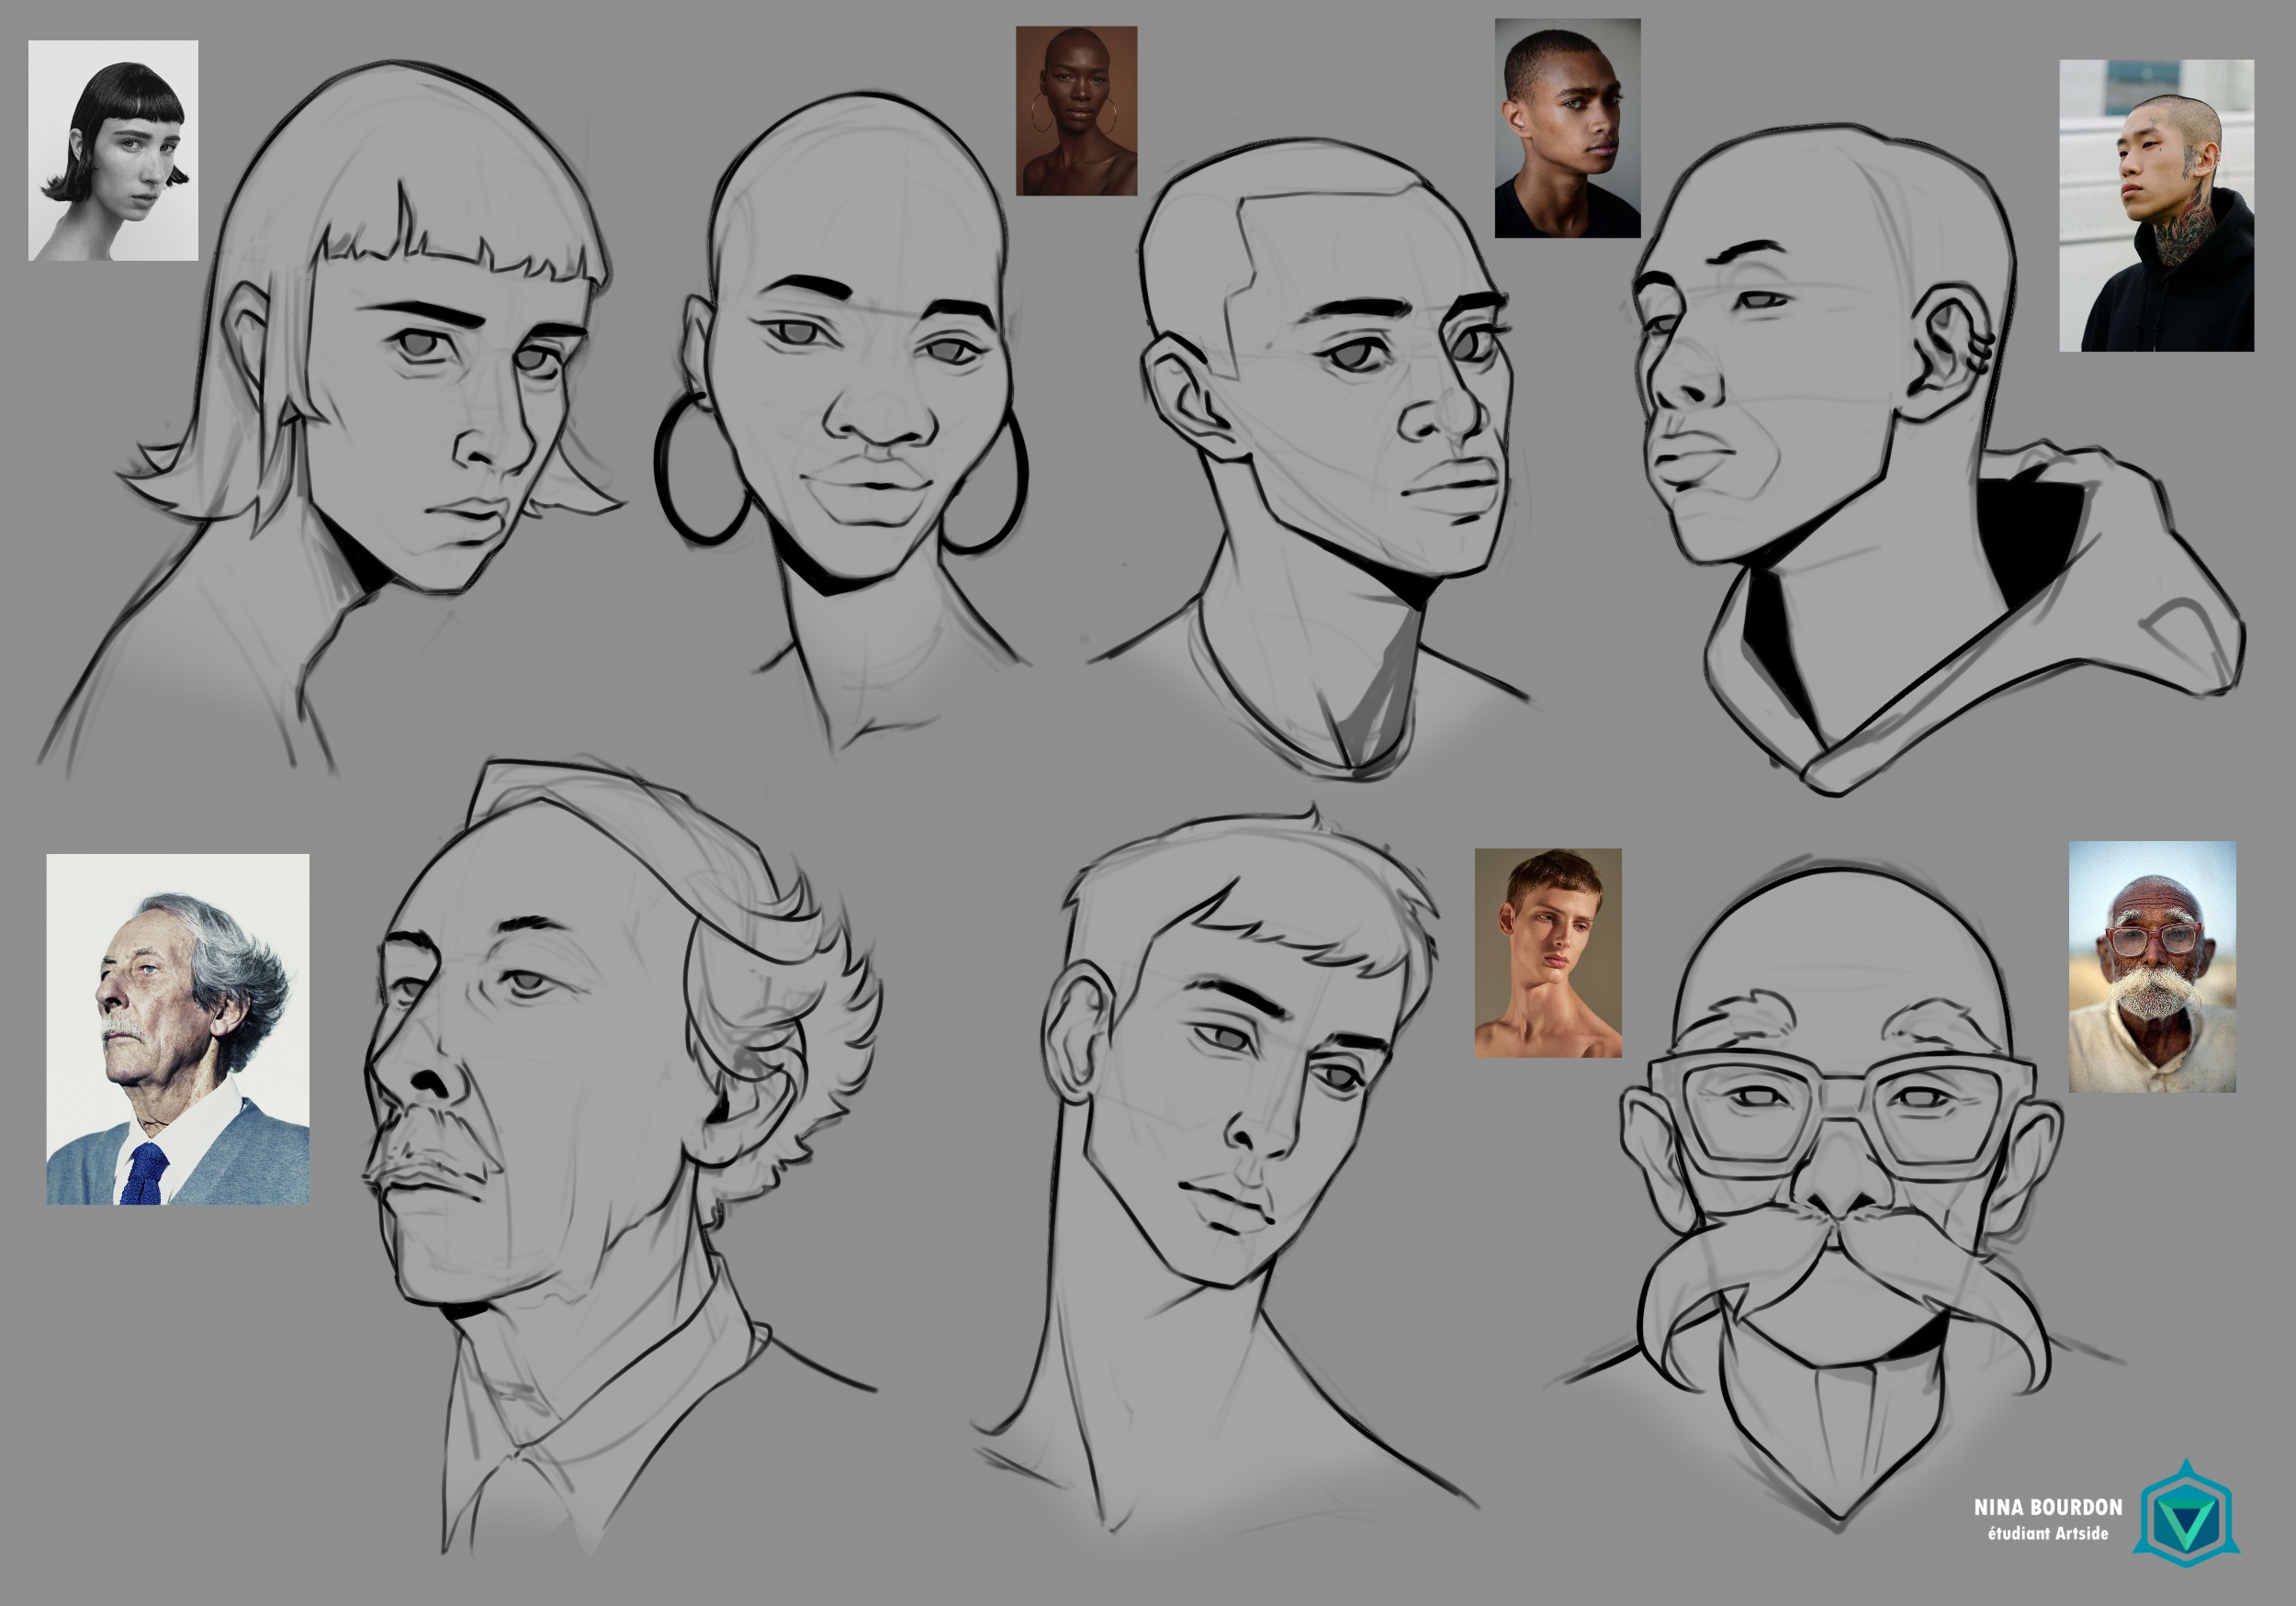Viewport: 2296px width, 1606px height.
Task: Select the shirtless young man reference photo
Action: pyautogui.click(x=1548, y=953)
